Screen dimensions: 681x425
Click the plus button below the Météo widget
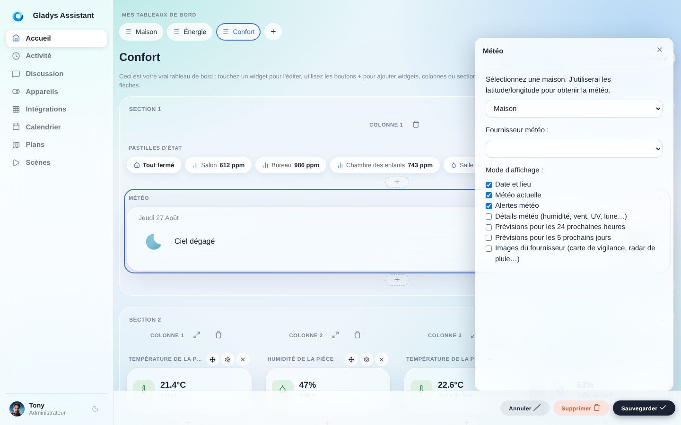coord(397,280)
